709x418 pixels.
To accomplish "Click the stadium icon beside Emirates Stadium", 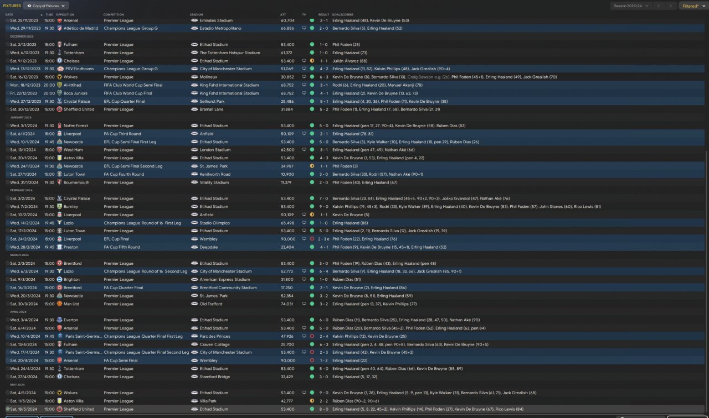I will (x=194, y=20).
